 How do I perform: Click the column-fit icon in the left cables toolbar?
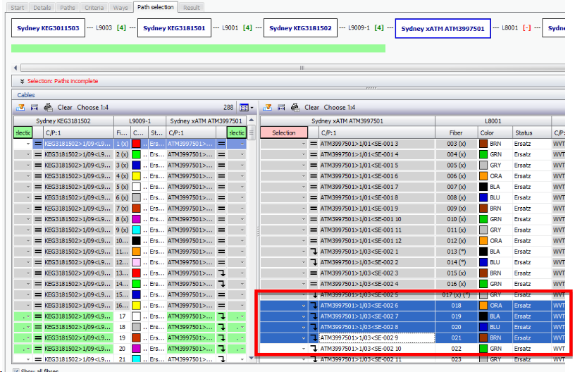(34, 107)
